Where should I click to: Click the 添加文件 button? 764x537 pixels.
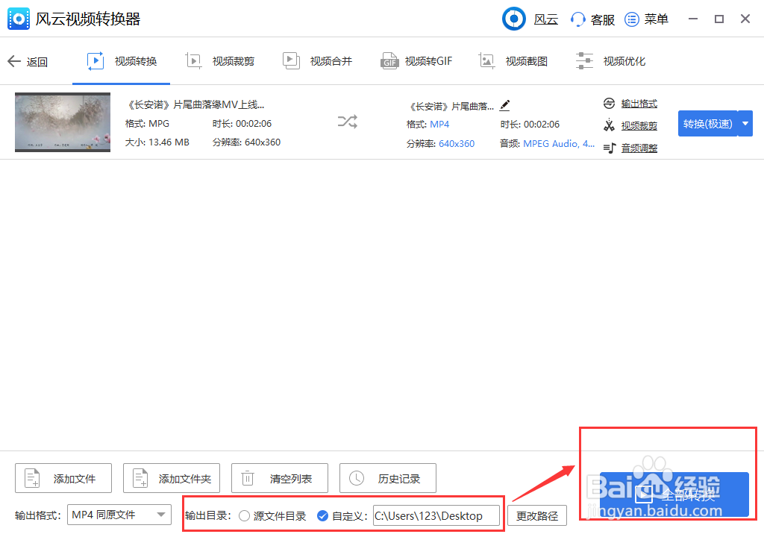click(x=63, y=479)
